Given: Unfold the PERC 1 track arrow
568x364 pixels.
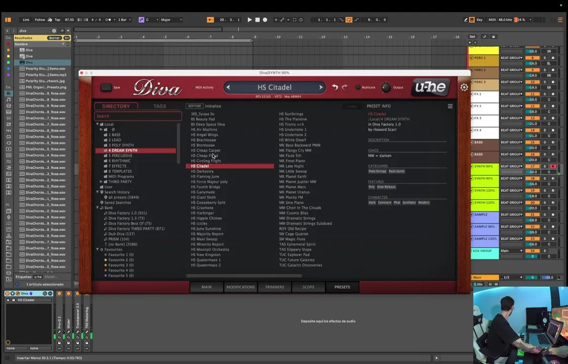Looking at the screenshot, I should click(x=471, y=58).
